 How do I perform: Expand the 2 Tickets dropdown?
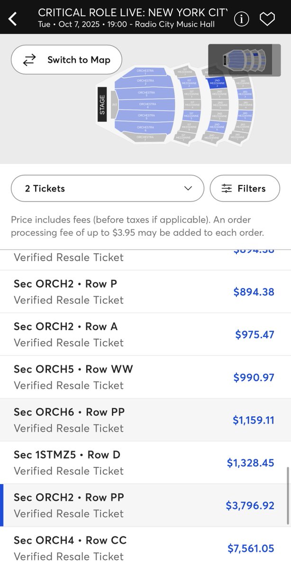pos(108,188)
